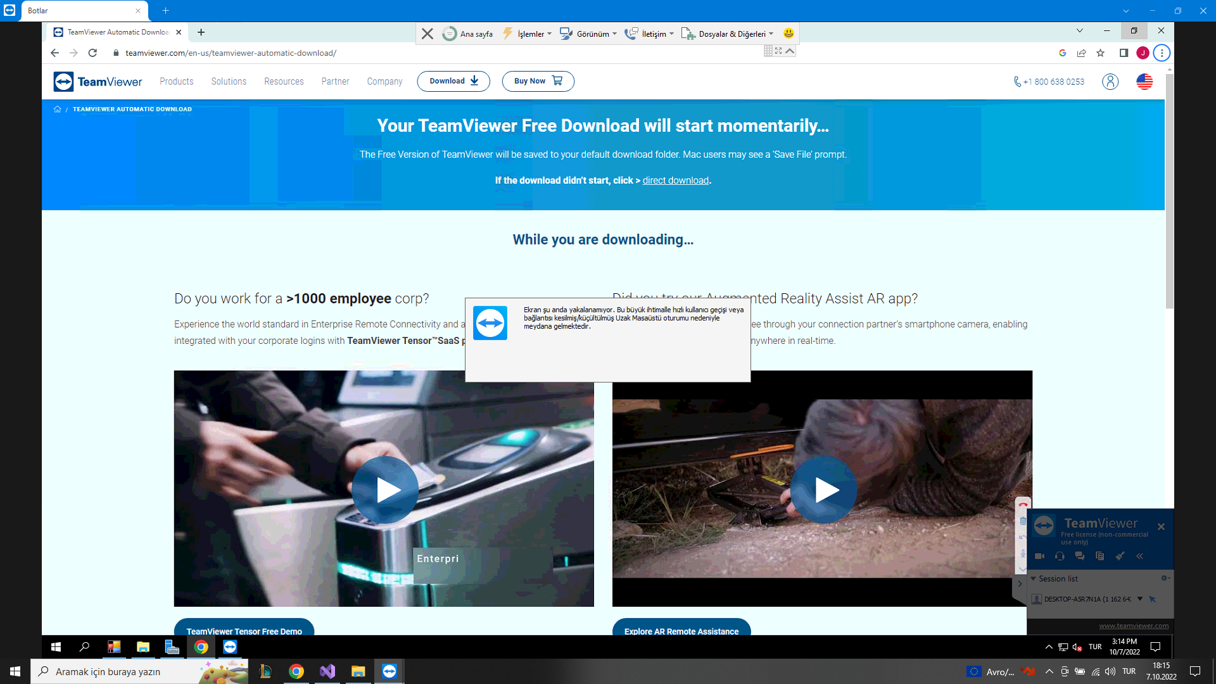The height and width of the screenshot is (684, 1216).
Task: Collapse the Session list section
Action: 1034,579
